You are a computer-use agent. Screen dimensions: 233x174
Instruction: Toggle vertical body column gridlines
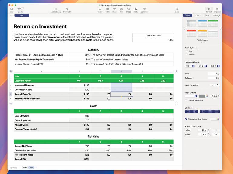195,111
